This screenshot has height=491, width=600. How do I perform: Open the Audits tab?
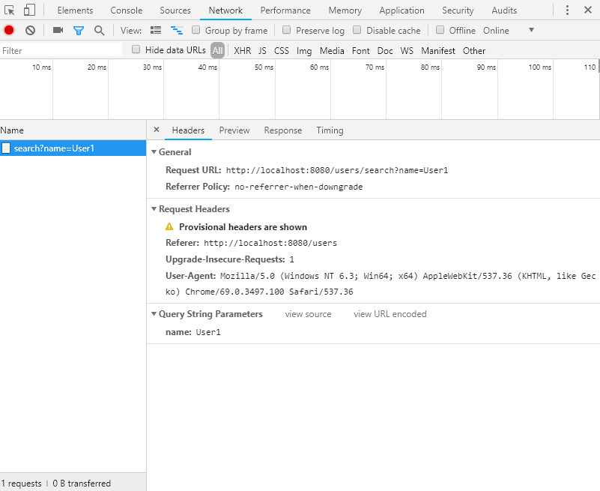point(504,10)
